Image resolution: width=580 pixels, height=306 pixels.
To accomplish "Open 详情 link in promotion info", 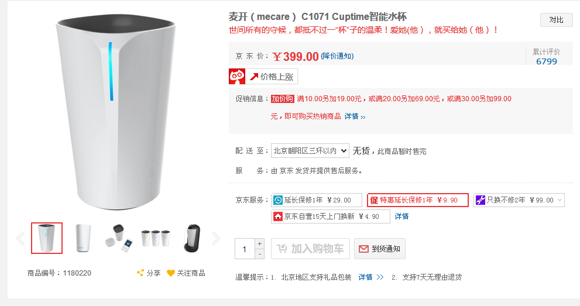I will (x=355, y=116).
